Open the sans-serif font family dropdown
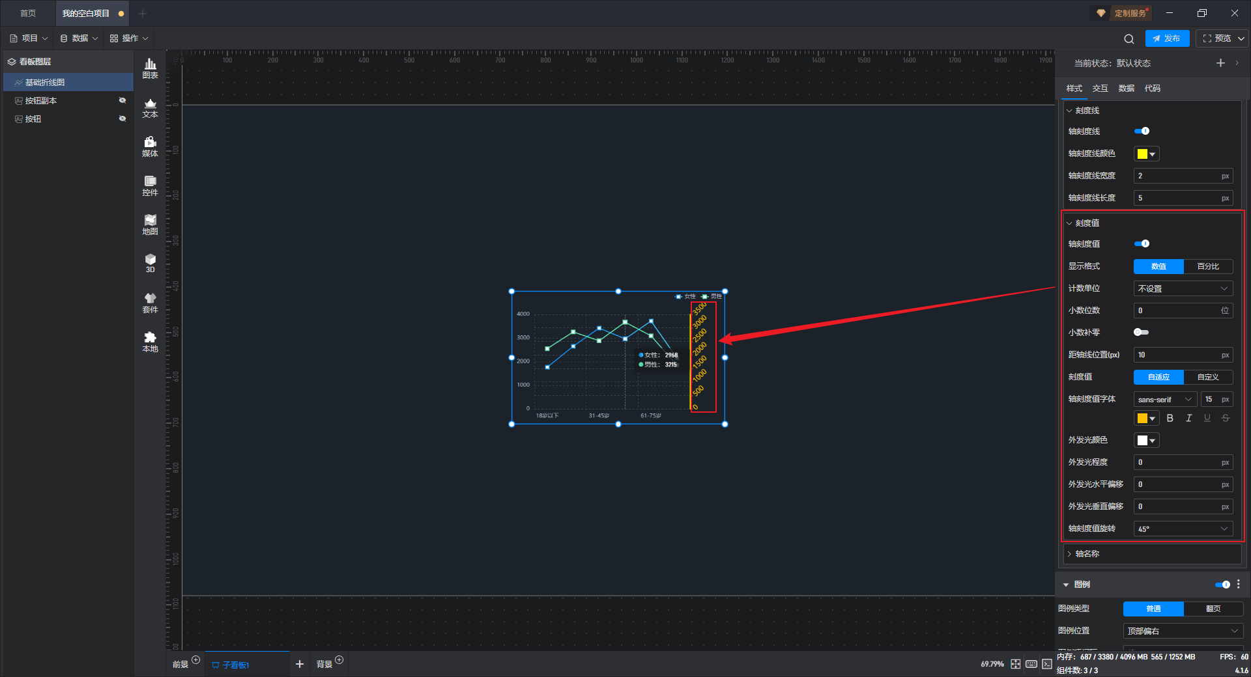Viewport: 1251px width, 677px height. click(x=1165, y=399)
